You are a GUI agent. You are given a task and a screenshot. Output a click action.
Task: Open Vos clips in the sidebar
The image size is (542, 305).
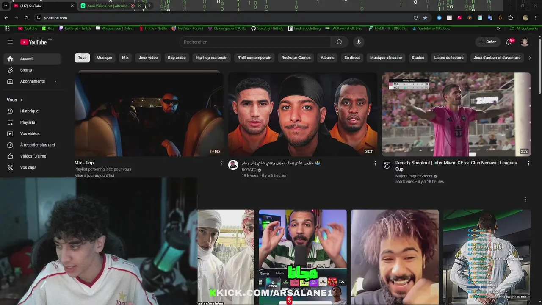click(x=32, y=167)
